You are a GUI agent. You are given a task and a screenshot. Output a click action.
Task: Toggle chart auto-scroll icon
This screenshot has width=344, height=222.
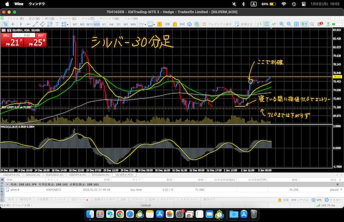tap(304, 24)
